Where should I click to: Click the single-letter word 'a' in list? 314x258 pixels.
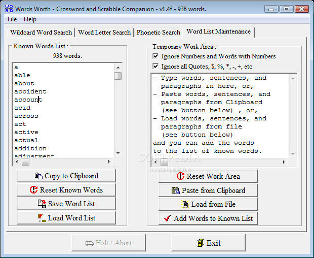(16, 67)
